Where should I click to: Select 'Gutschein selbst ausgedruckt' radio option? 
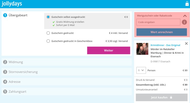click(x=48, y=17)
